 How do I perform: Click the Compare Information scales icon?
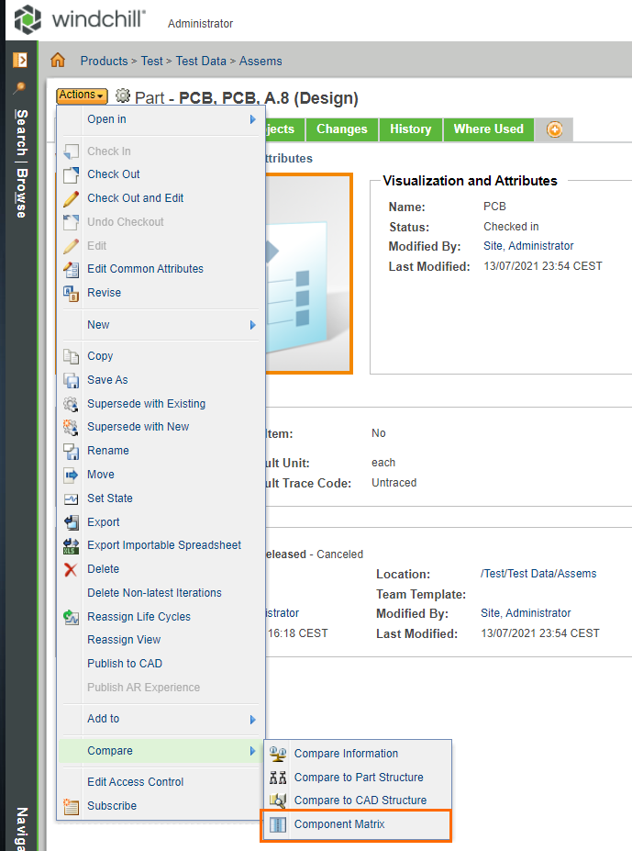278,754
